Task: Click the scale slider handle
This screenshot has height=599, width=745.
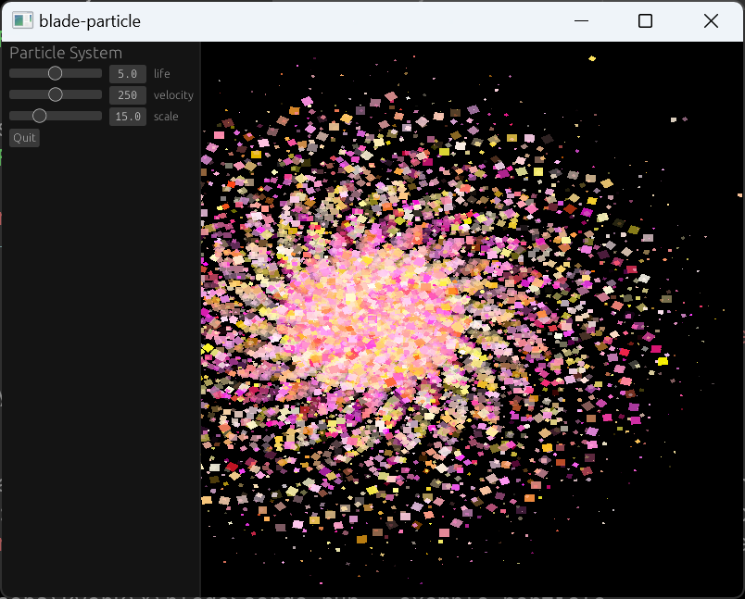Action: click(x=40, y=115)
